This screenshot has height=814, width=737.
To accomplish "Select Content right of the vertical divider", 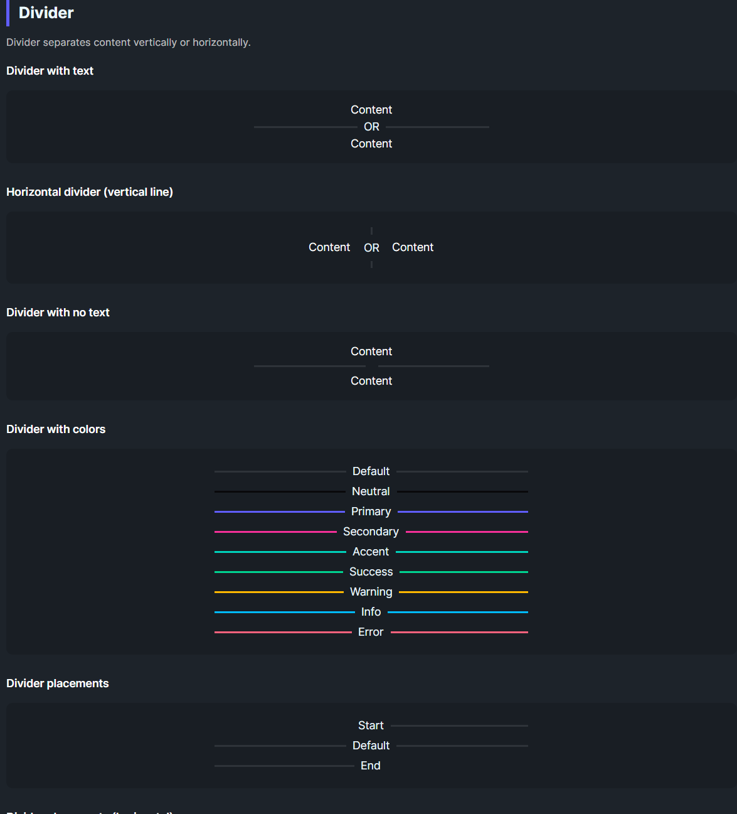I will pyautogui.click(x=412, y=247).
